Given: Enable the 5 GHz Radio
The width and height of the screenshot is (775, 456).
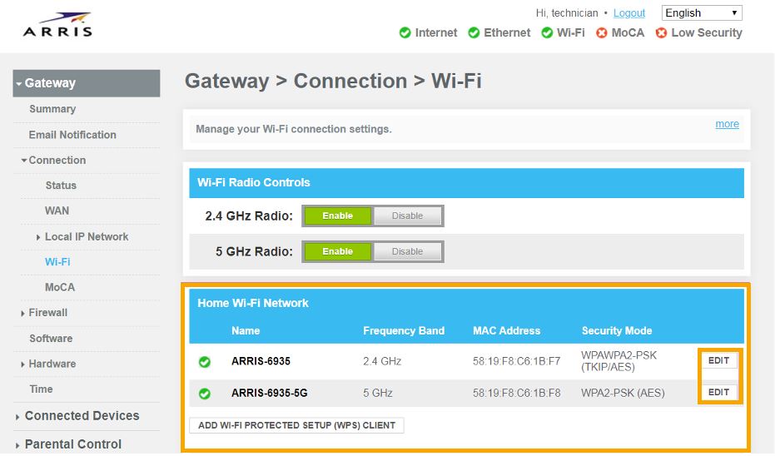Looking at the screenshot, I should point(338,251).
